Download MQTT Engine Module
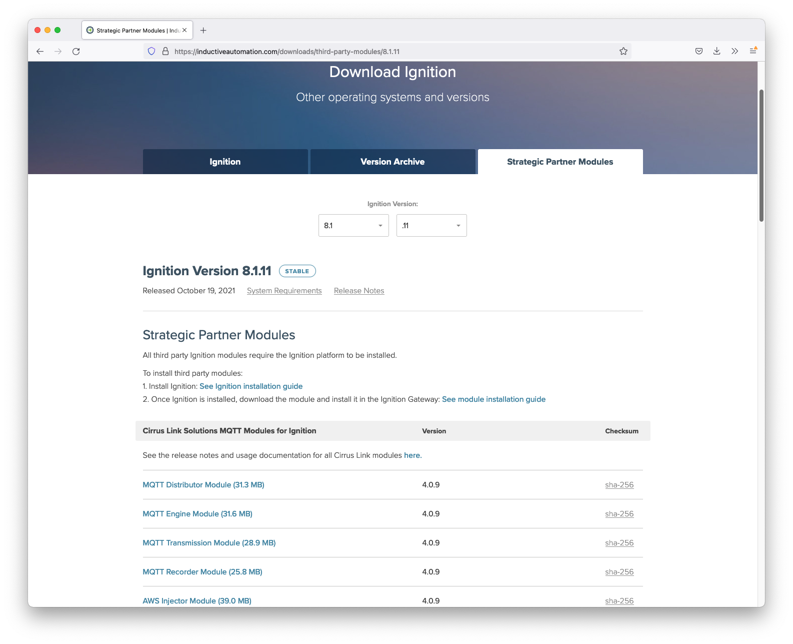The image size is (793, 644). click(197, 514)
